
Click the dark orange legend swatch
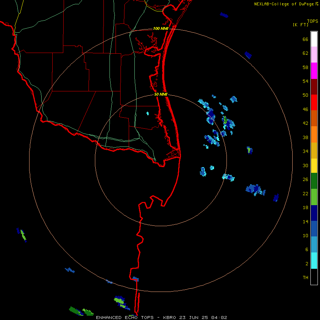point(314,118)
